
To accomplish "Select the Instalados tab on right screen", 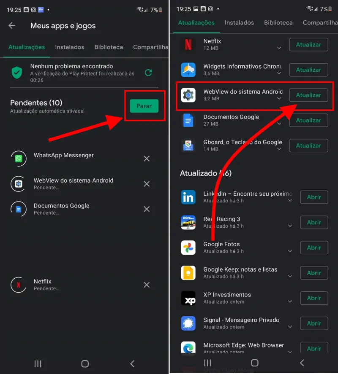I will (239, 23).
